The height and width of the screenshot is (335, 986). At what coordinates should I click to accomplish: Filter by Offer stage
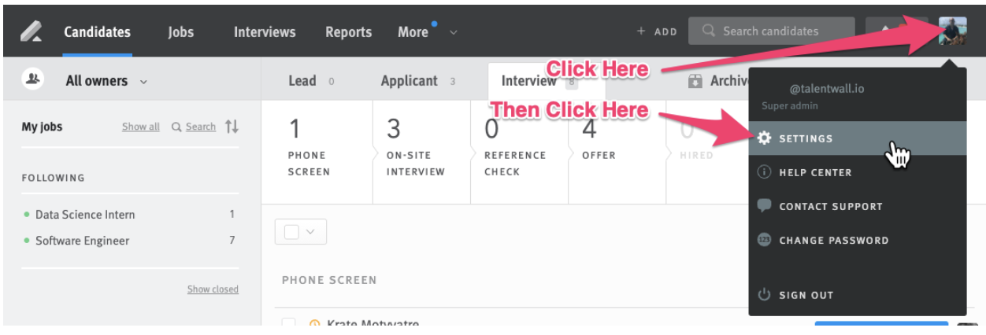(616, 151)
